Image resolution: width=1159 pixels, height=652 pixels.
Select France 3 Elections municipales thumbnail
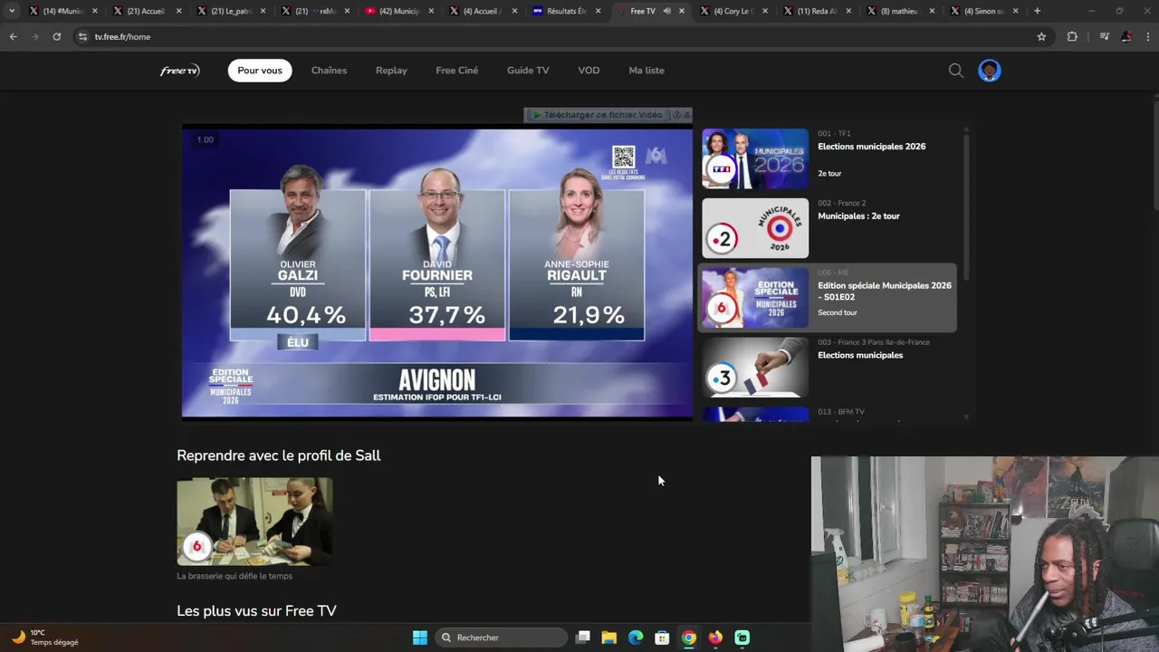click(x=755, y=368)
